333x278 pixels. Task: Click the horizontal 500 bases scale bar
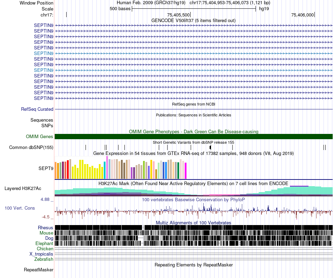click(x=194, y=9)
